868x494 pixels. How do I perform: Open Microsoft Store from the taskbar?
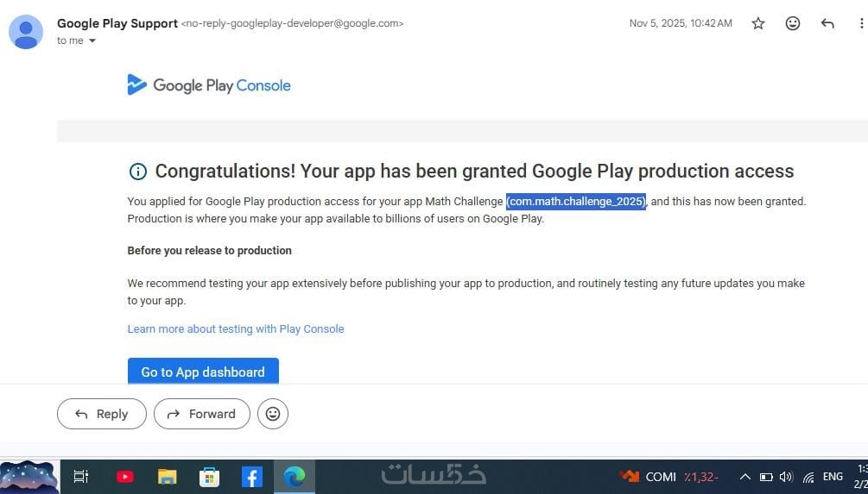[x=209, y=477]
